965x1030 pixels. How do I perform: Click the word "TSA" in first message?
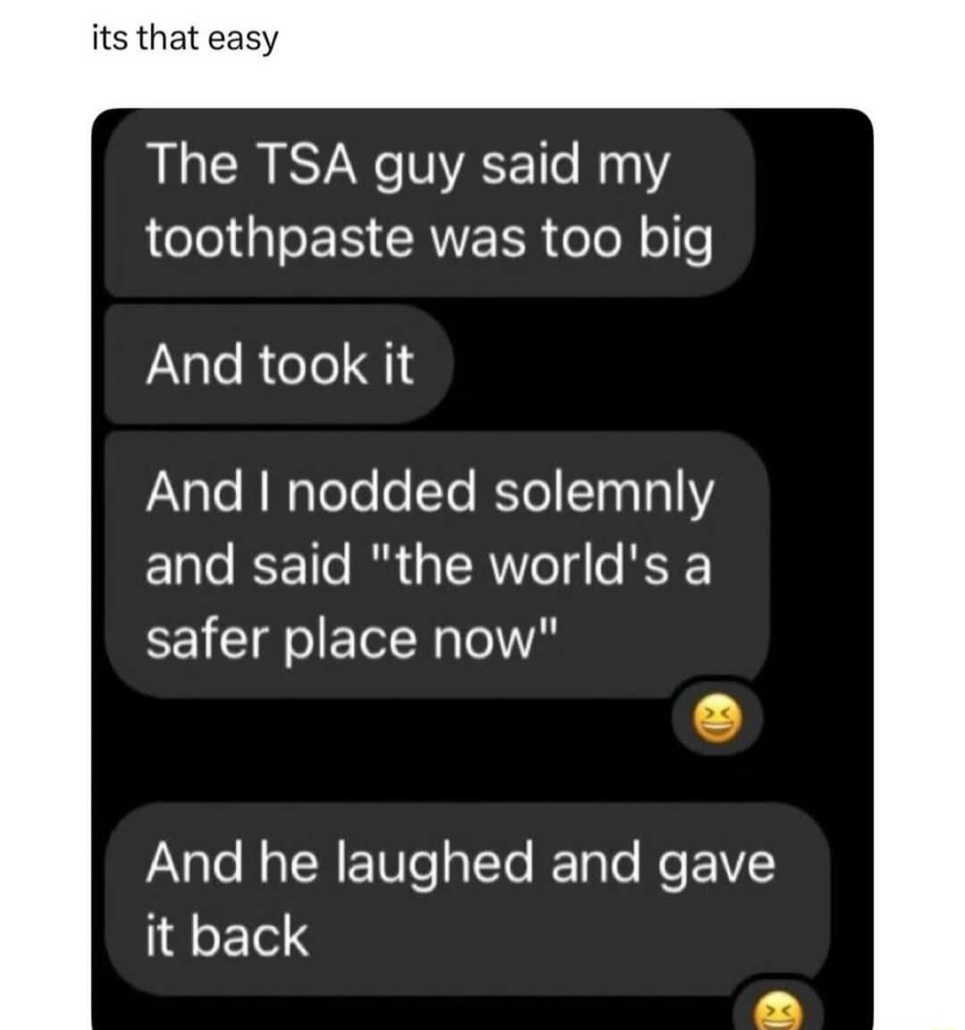click(310, 164)
